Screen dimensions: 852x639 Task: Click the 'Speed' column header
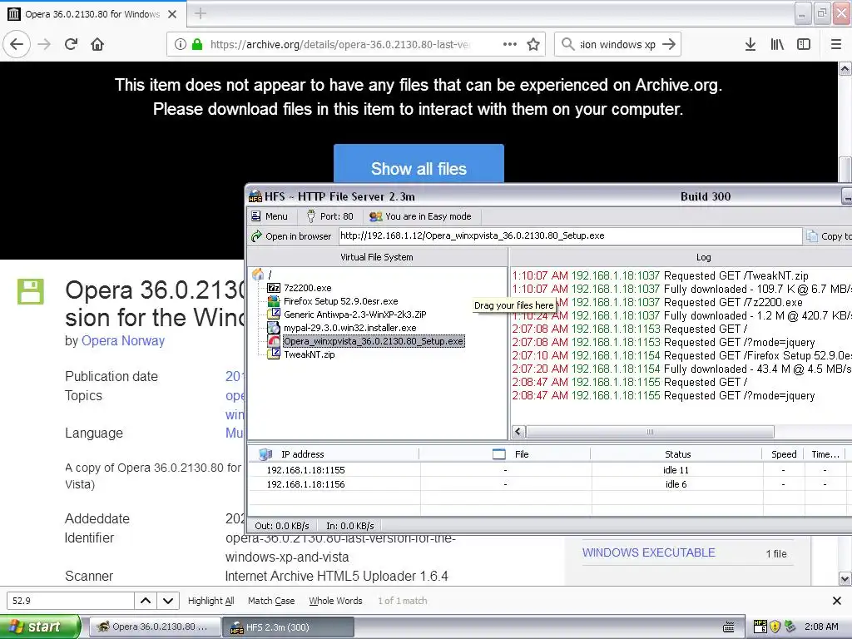[x=784, y=454]
